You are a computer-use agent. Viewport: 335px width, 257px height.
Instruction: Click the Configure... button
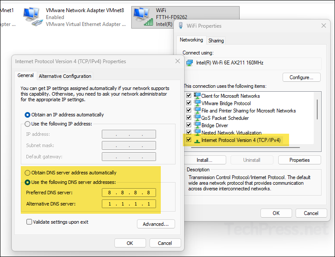tap(301, 77)
